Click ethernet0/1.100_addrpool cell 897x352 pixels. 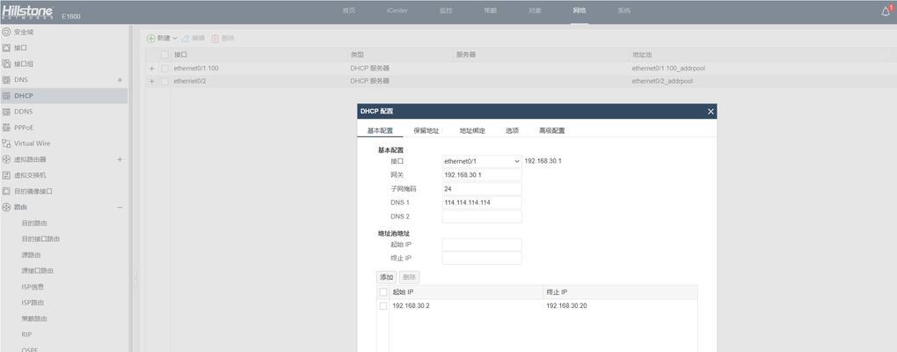[x=668, y=68]
